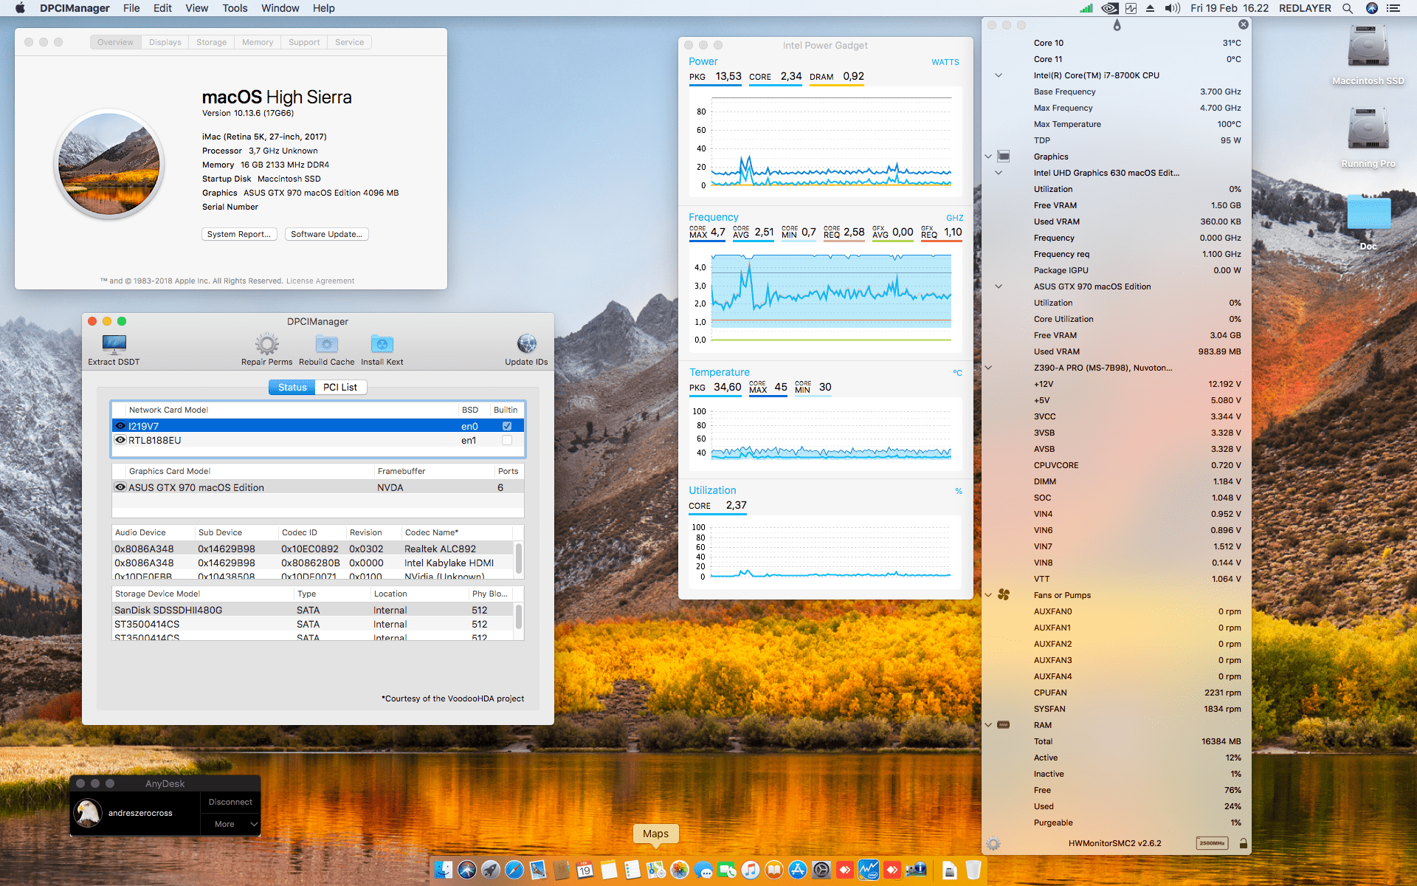The image size is (1417, 886).
Task: Open App Store from the Dock
Action: click(x=798, y=870)
